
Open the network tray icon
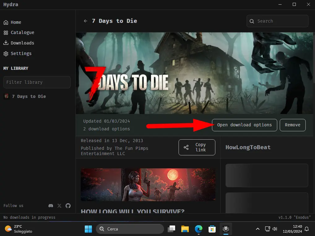coord(267,229)
